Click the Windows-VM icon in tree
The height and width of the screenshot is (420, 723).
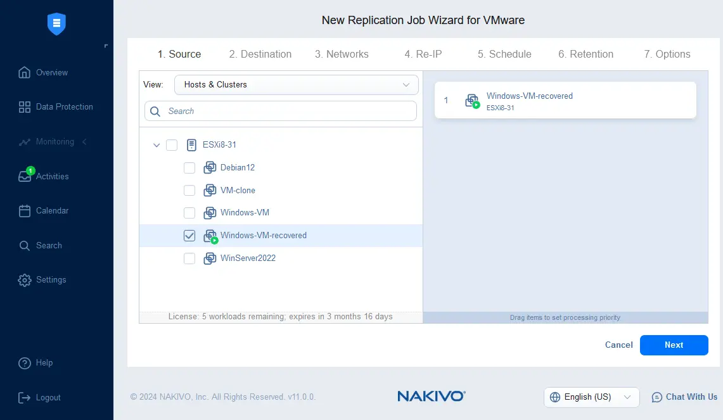point(210,213)
